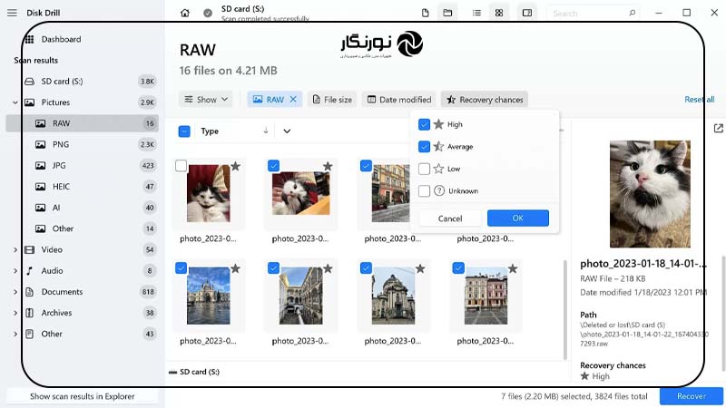Open the Show dropdown
The width and height of the screenshot is (726, 408).
click(206, 100)
